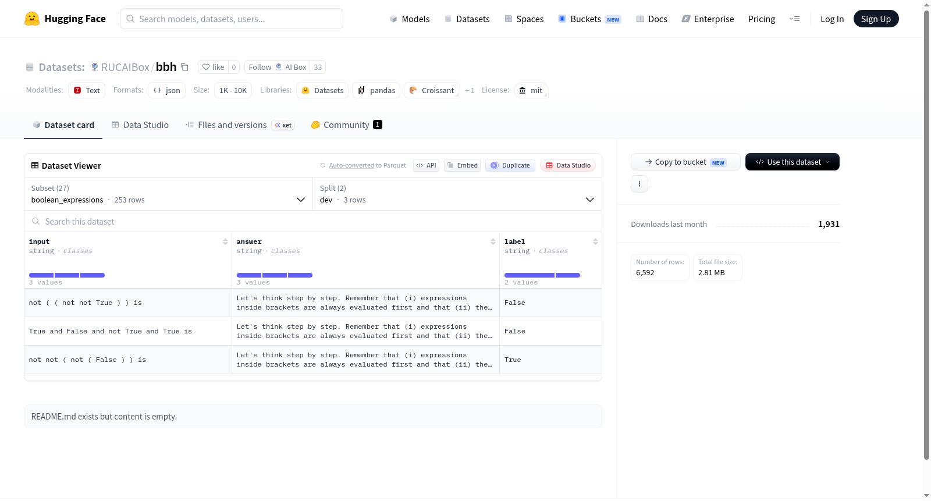
Task: Click the like count number
Action: pos(234,67)
